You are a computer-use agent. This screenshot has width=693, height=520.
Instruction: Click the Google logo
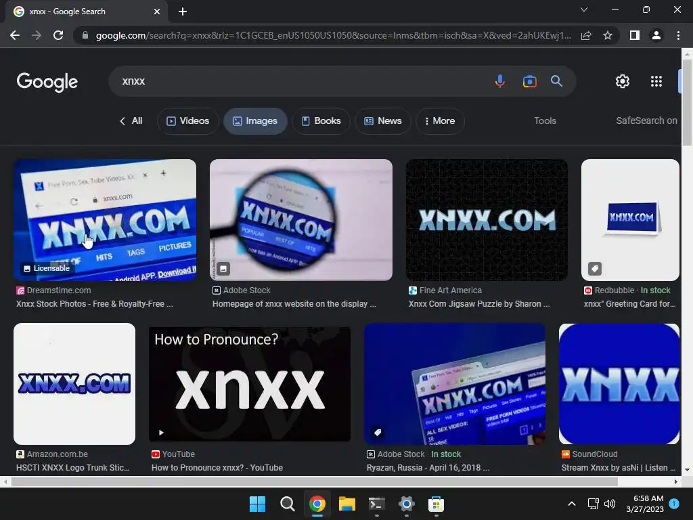tap(47, 82)
